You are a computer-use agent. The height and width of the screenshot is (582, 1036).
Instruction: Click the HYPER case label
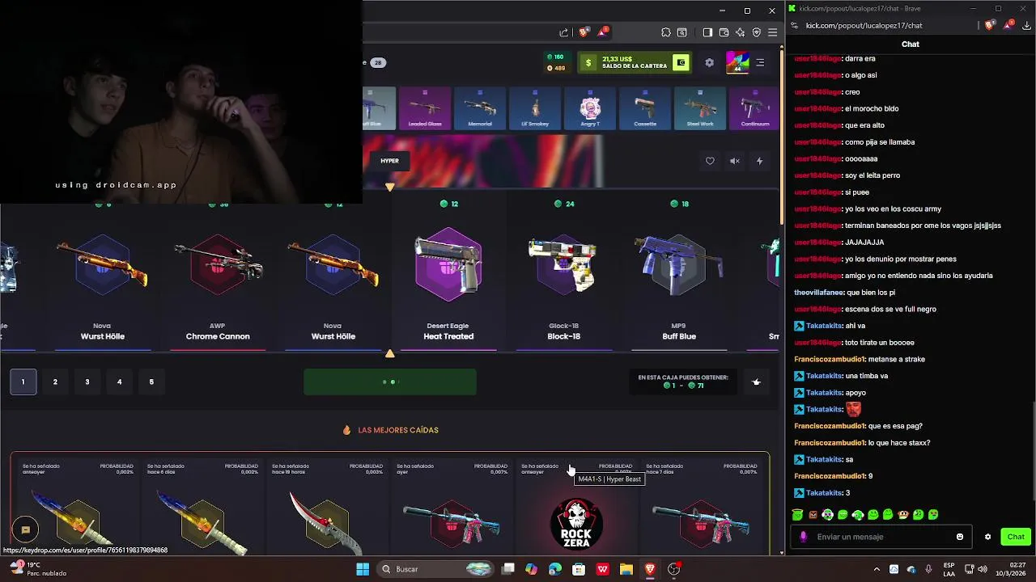(390, 161)
